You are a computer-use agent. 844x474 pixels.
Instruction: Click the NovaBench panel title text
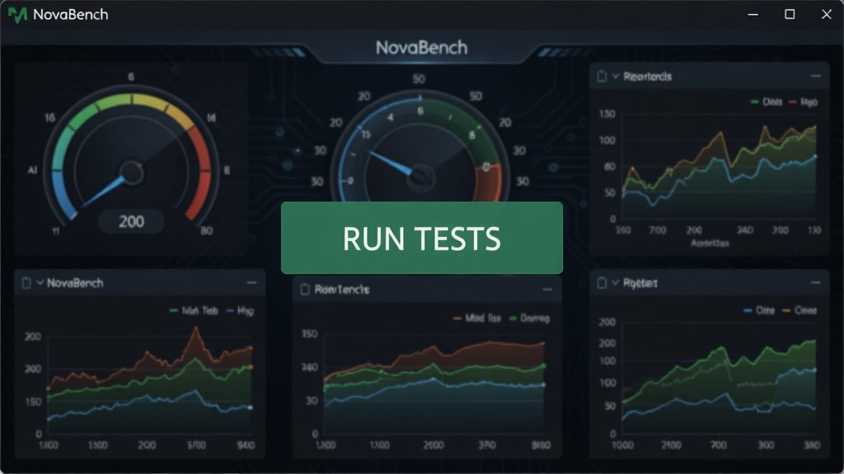[x=75, y=283]
